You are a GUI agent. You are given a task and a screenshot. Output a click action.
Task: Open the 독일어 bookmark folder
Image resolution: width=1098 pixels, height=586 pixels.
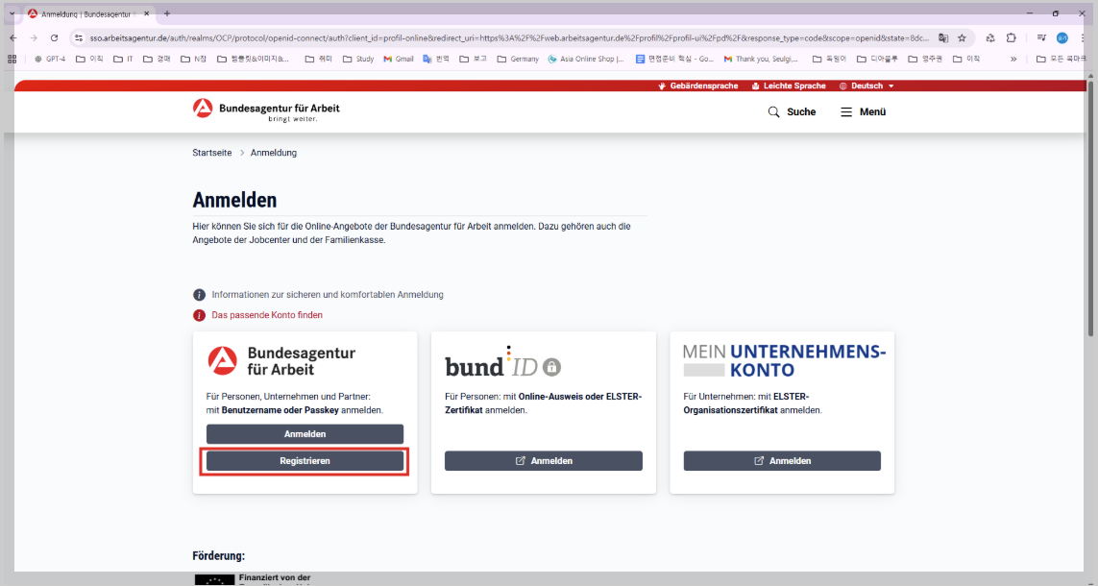[829, 59]
